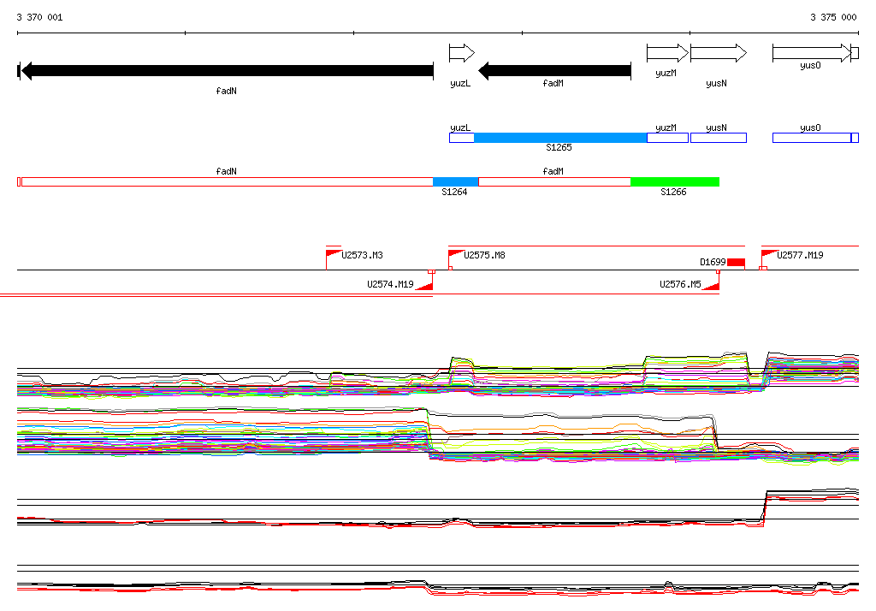
Task: Click the U2577.M19 promoter flag
Action: tap(769, 253)
